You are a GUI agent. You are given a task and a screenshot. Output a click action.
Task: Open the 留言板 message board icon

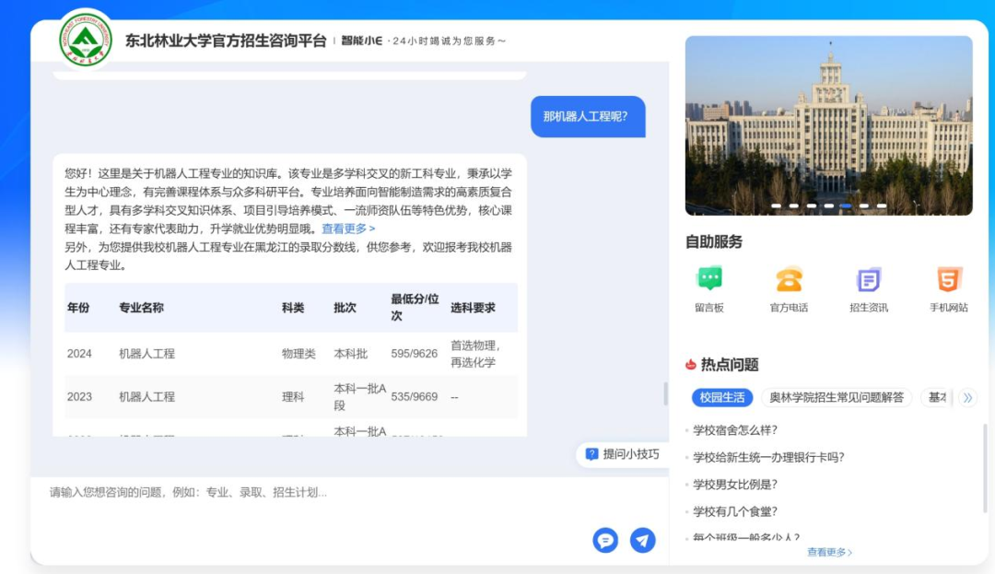pos(708,280)
